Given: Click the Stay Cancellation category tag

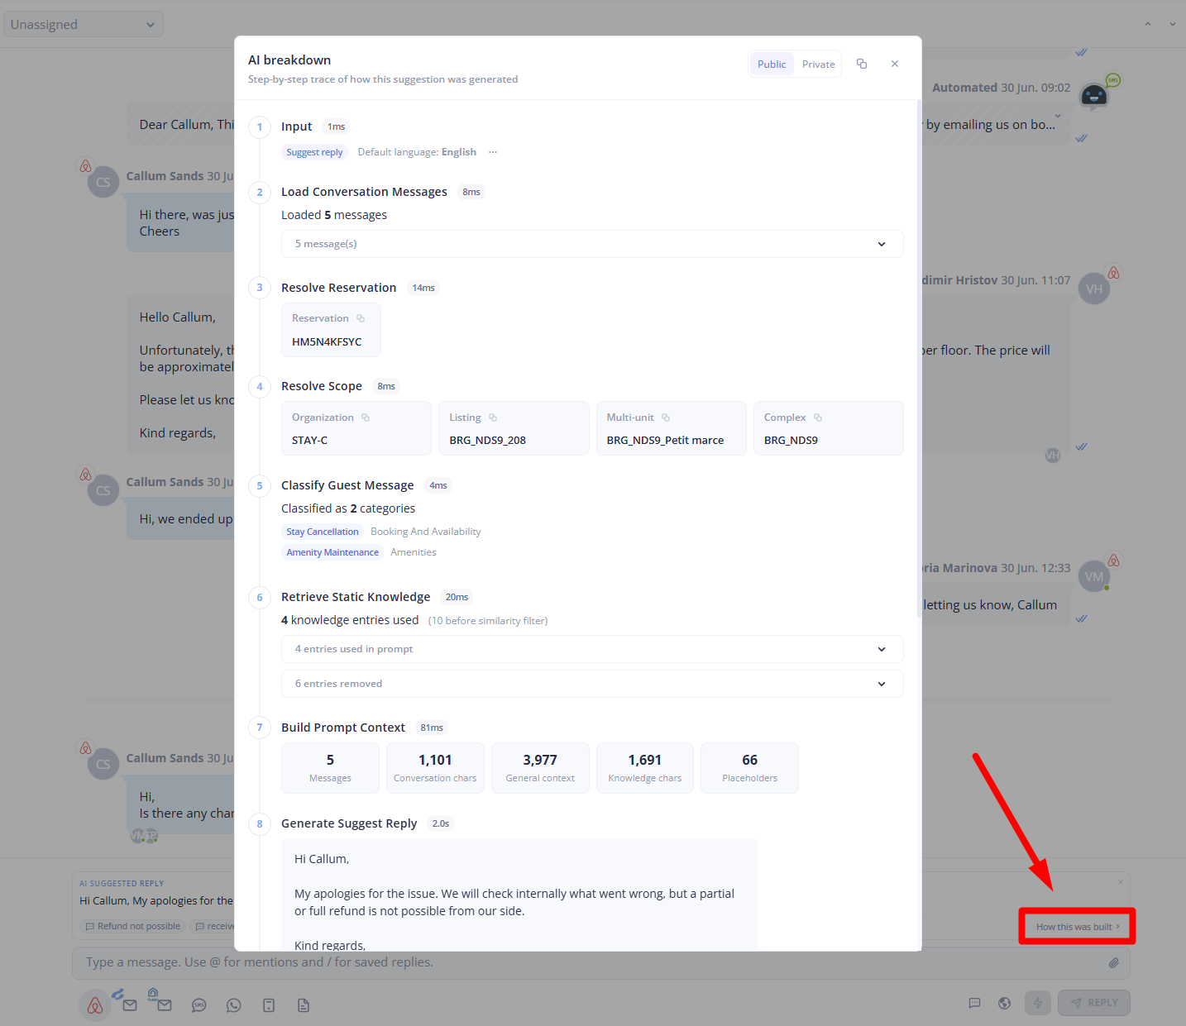Looking at the screenshot, I should (x=323, y=532).
